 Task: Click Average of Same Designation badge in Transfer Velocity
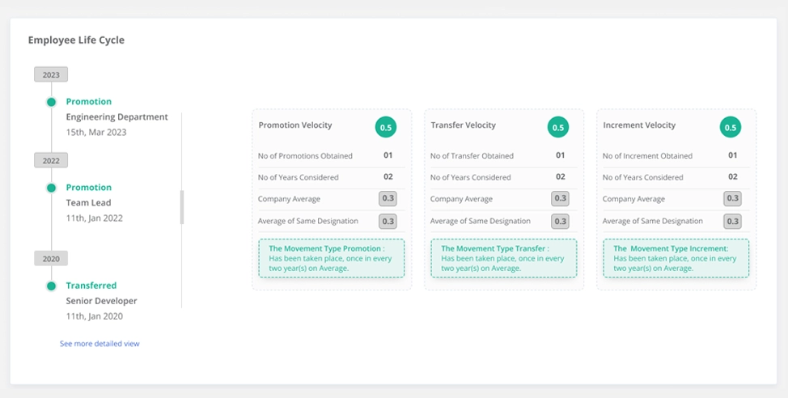[560, 221]
